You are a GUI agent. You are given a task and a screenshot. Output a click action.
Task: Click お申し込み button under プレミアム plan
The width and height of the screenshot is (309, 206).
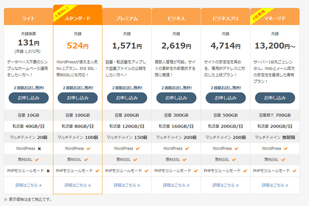pos(127,98)
